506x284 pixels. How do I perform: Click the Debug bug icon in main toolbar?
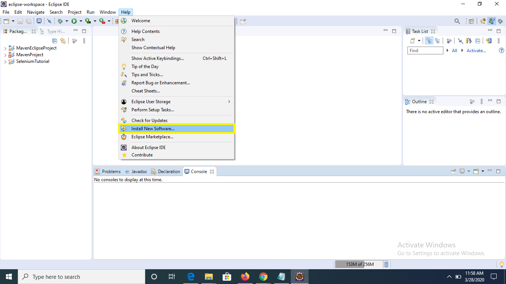(60, 21)
